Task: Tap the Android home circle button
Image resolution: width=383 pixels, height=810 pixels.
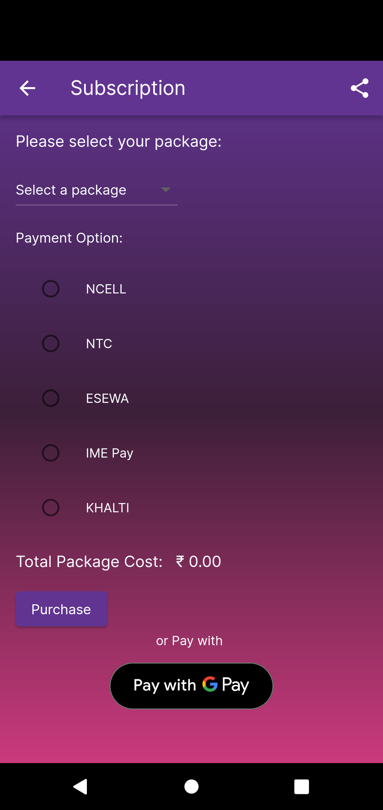Action: point(191,786)
